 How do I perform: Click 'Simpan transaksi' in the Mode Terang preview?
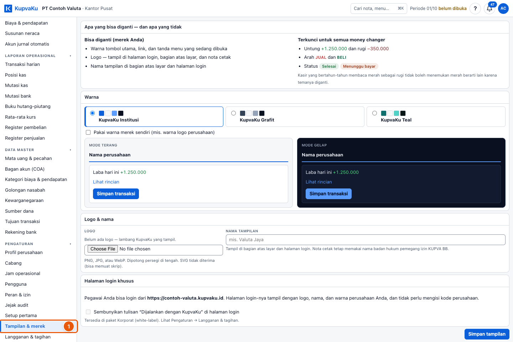[x=116, y=194]
